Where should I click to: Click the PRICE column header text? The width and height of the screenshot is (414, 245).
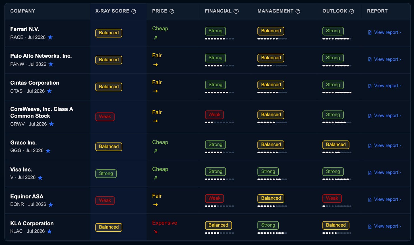pos(160,11)
